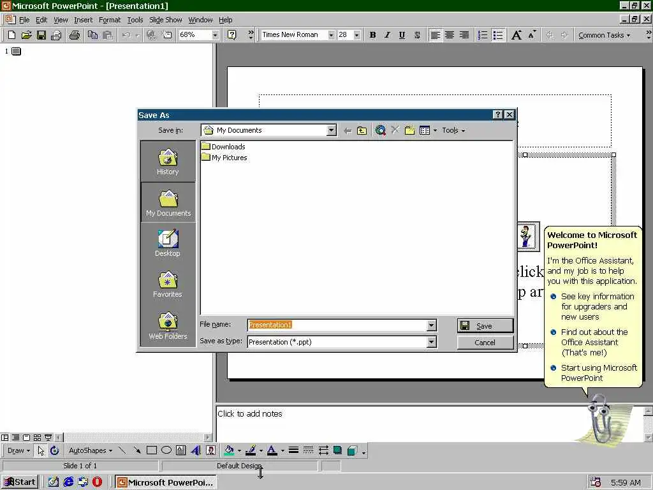Expand the File name dropdown arrow
Image resolution: width=653 pixels, height=490 pixels.
(x=432, y=325)
